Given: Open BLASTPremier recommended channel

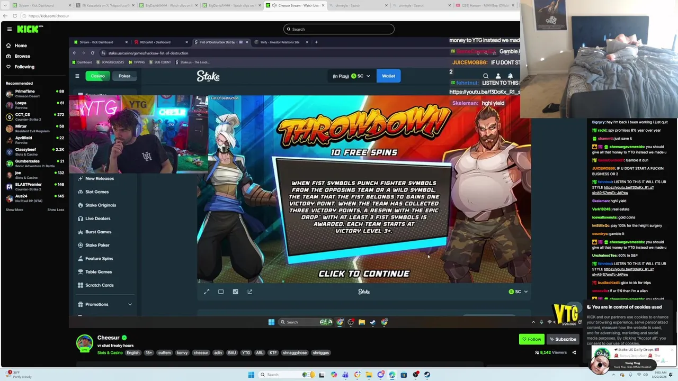Looking at the screenshot, I should coord(34,186).
